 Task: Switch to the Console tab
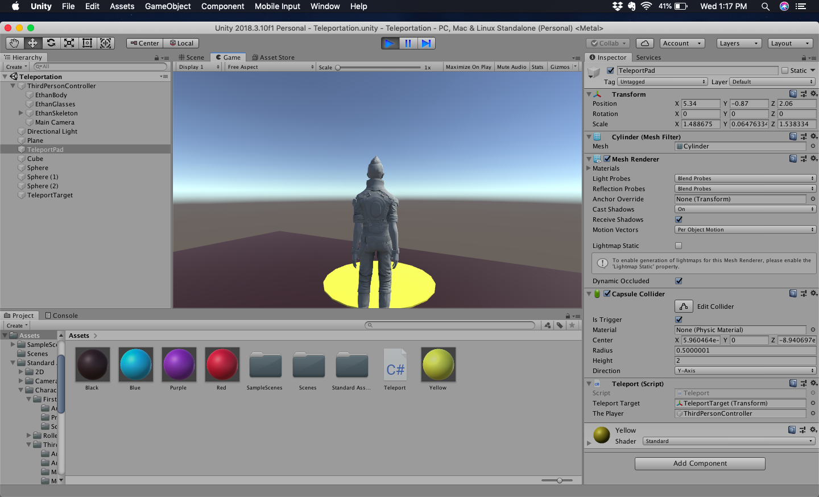point(61,316)
